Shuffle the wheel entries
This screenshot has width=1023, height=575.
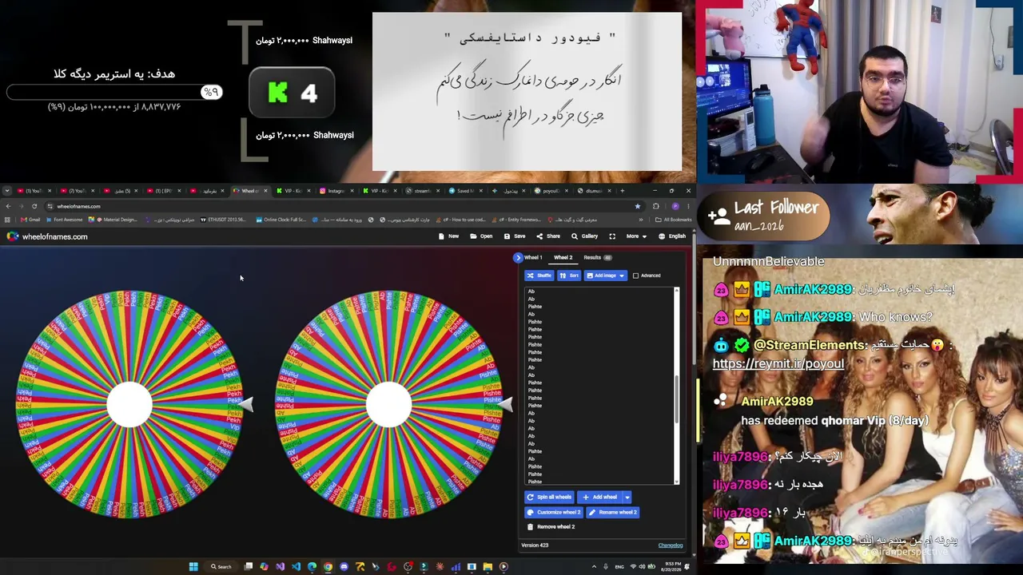click(x=539, y=276)
